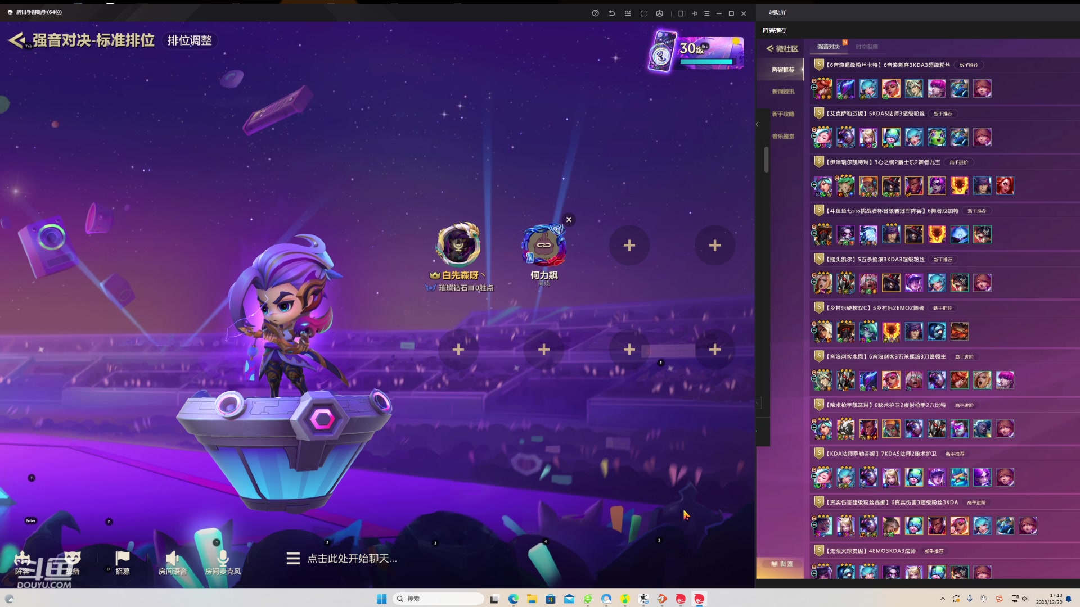Click the 点击此处开始聊天 chat input
The height and width of the screenshot is (607, 1080).
tap(352, 558)
